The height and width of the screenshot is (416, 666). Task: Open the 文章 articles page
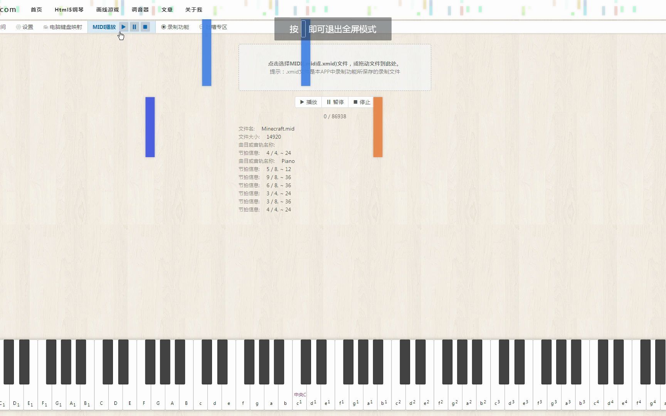167,10
